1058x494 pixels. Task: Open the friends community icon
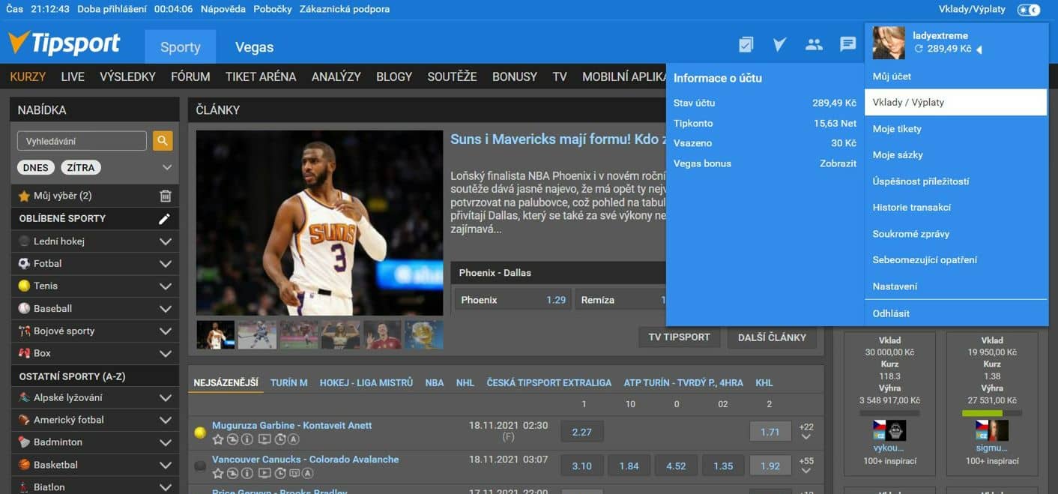pos(814,44)
